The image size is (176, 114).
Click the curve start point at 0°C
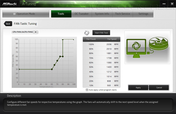pos(19,69)
